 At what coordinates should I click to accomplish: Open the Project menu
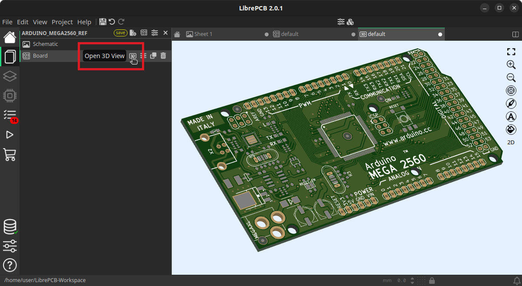click(x=62, y=22)
